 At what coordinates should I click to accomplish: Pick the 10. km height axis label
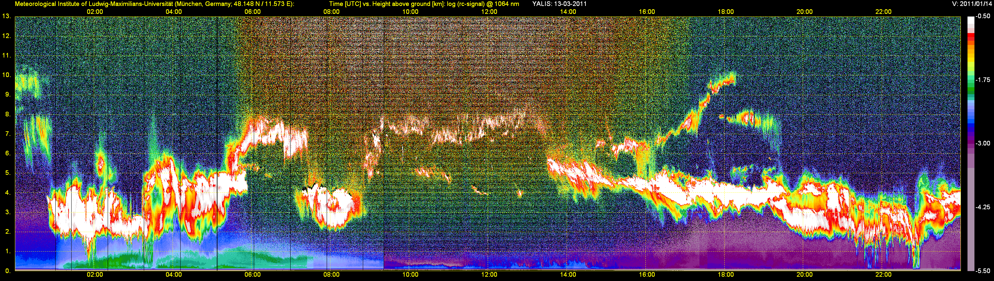tap(6, 75)
